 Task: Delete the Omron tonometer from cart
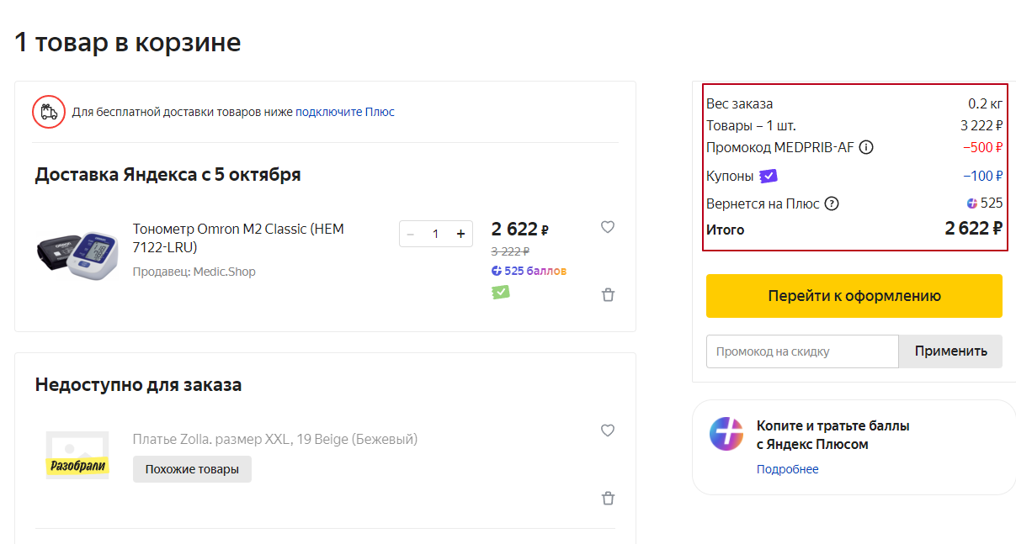tap(608, 294)
